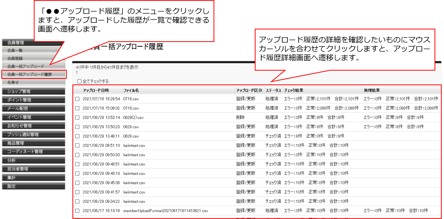This screenshot has width=444, height=219.
Task: Expand the プッシュ通知管理 section
Action: [34, 135]
